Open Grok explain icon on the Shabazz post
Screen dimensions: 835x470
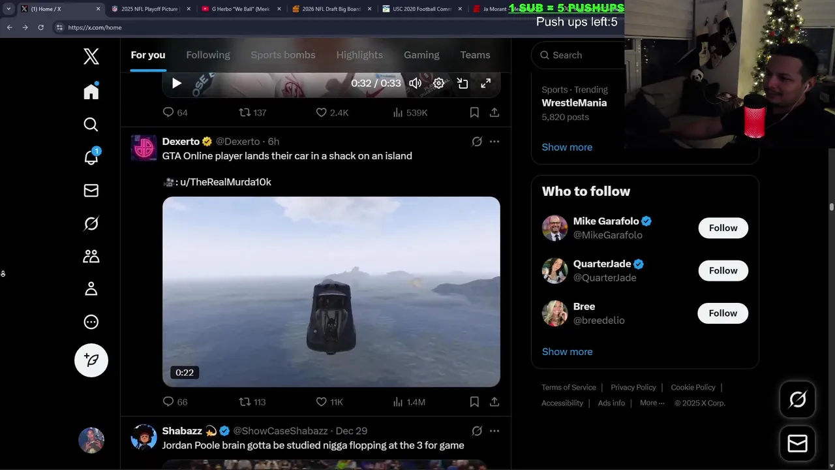477,431
